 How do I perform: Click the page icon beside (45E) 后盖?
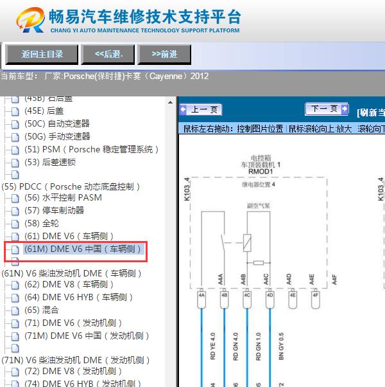point(15,111)
